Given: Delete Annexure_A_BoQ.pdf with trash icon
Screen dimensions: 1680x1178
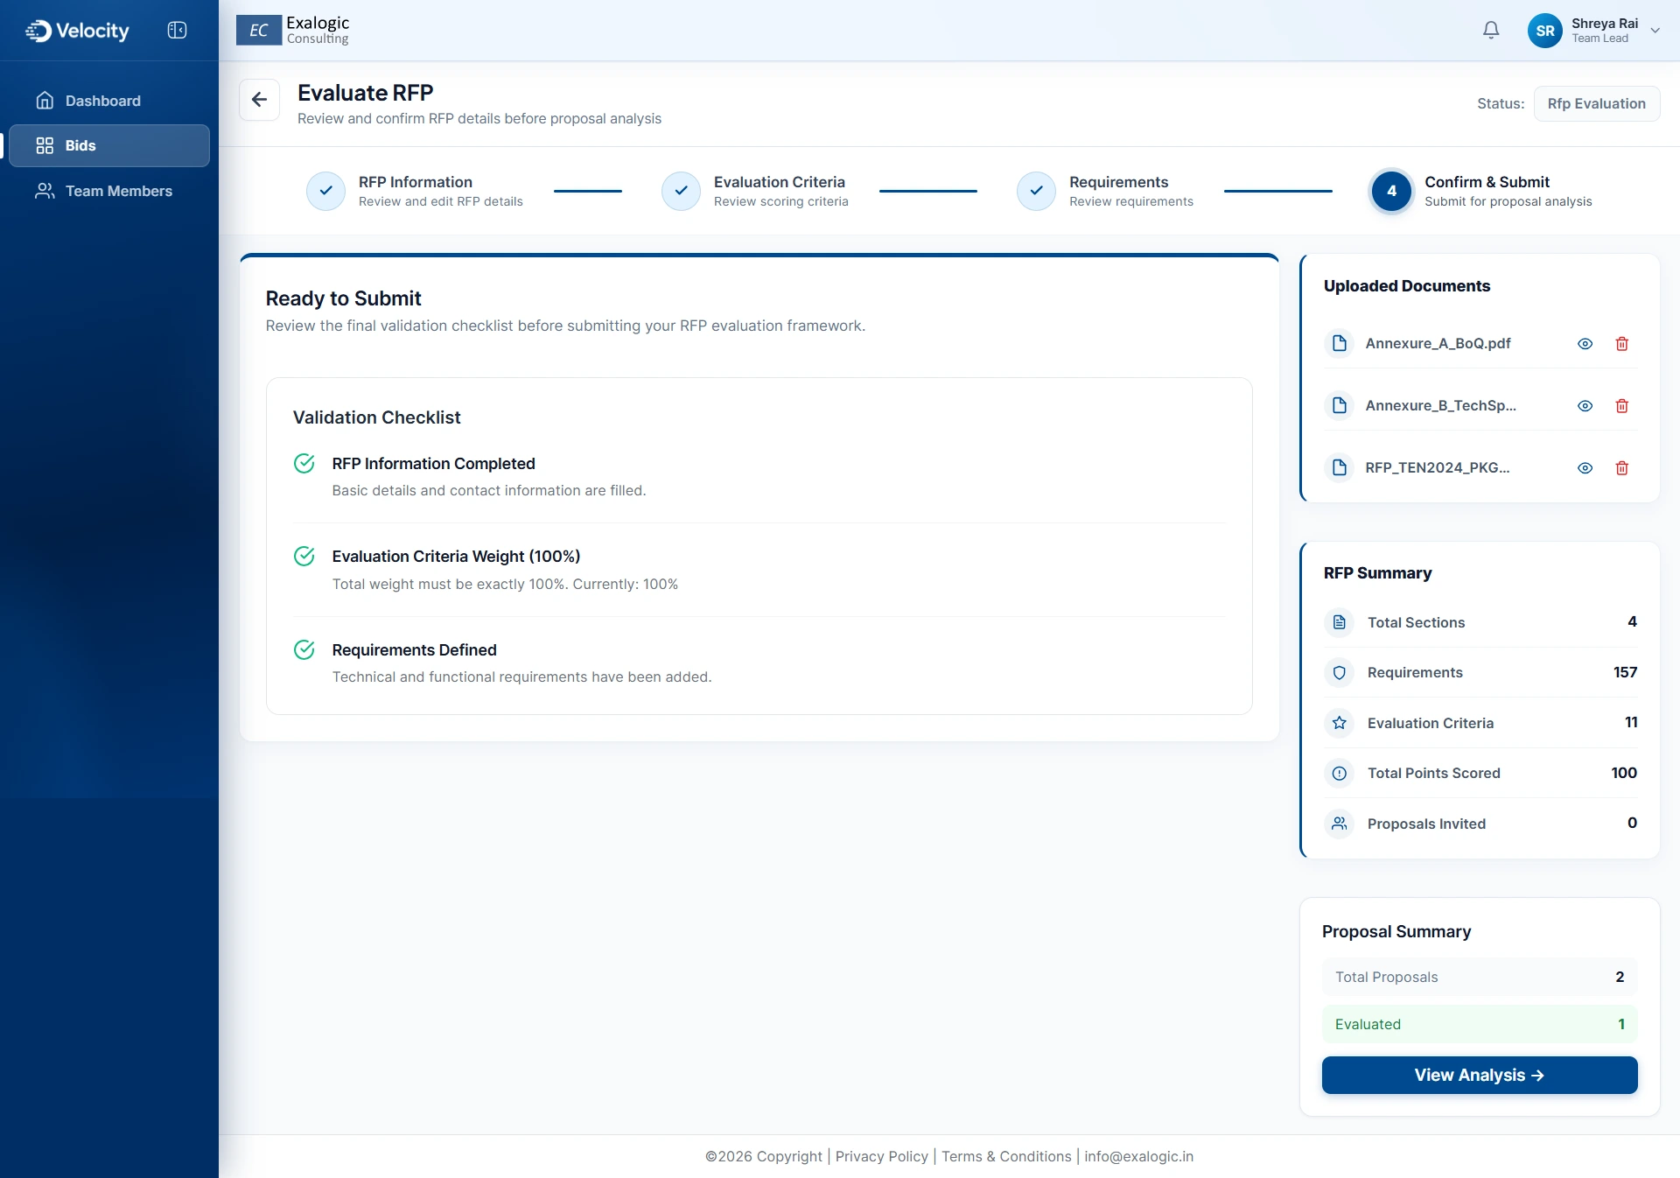Looking at the screenshot, I should 1622,344.
